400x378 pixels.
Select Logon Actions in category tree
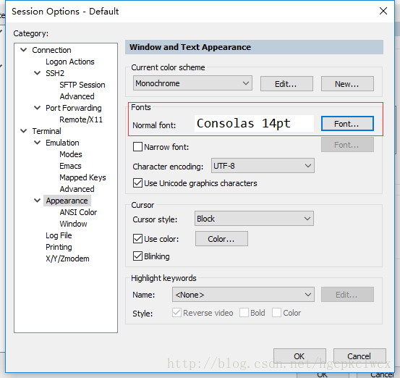[x=70, y=62]
